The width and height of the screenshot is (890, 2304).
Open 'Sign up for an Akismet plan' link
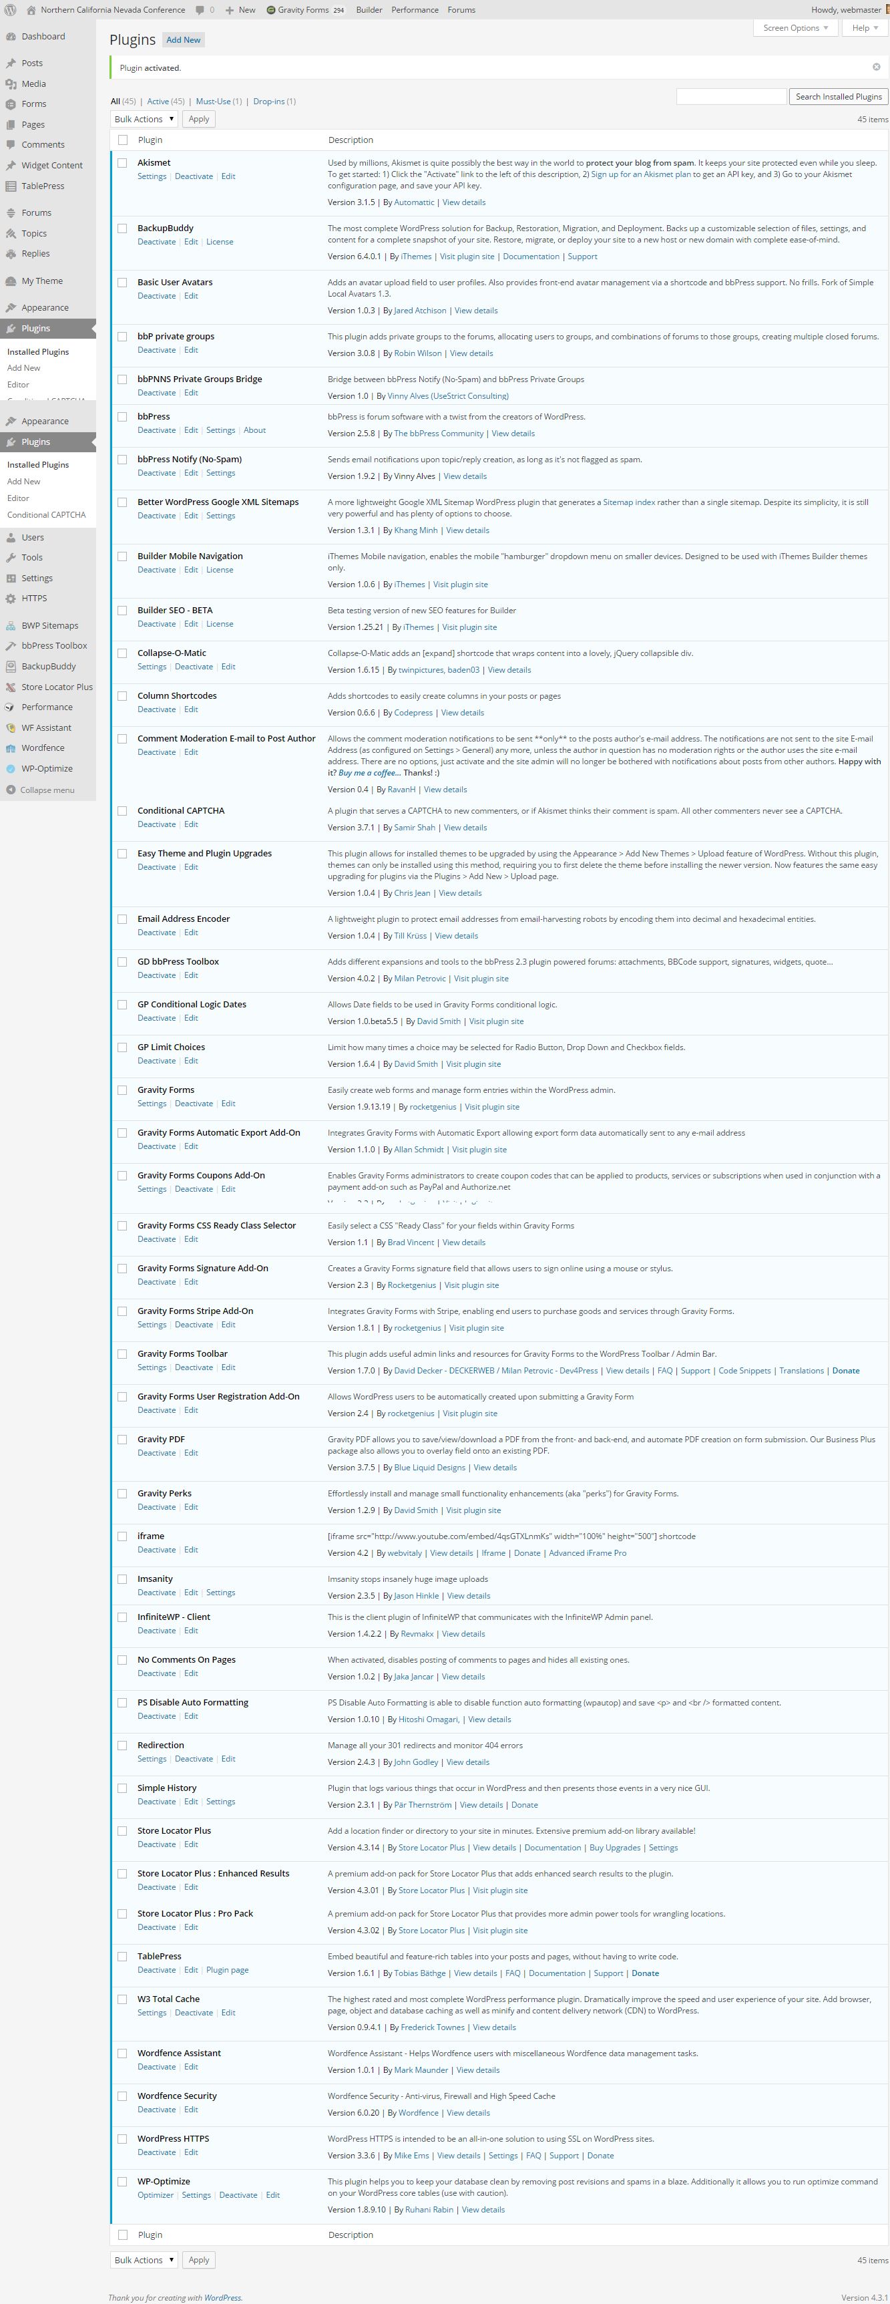tap(641, 174)
